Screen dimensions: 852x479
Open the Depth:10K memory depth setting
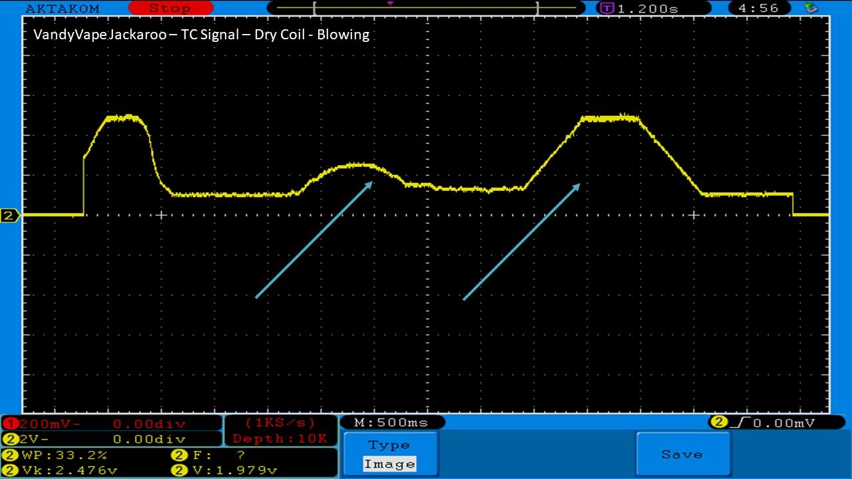280,438
